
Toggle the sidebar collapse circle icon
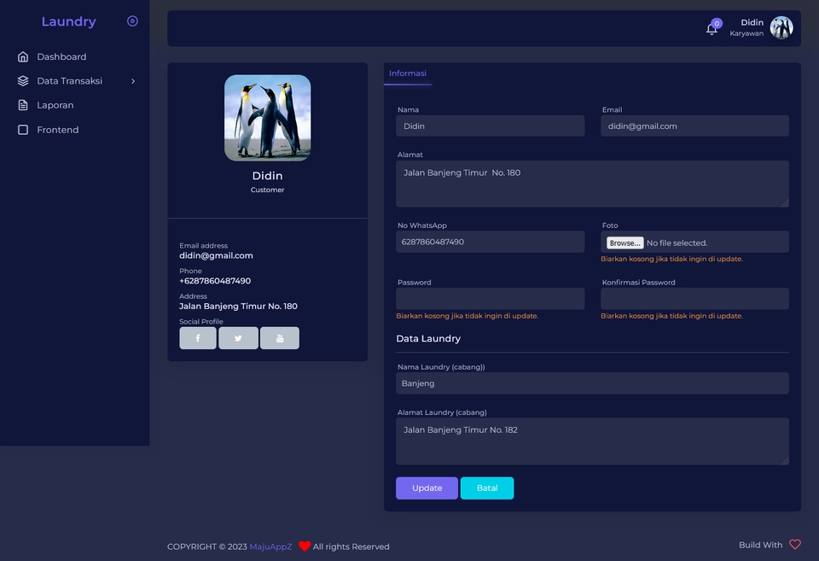point(133,20)
